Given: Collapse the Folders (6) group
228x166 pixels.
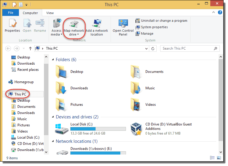Looking at the screenshot, I should point(53,60).
